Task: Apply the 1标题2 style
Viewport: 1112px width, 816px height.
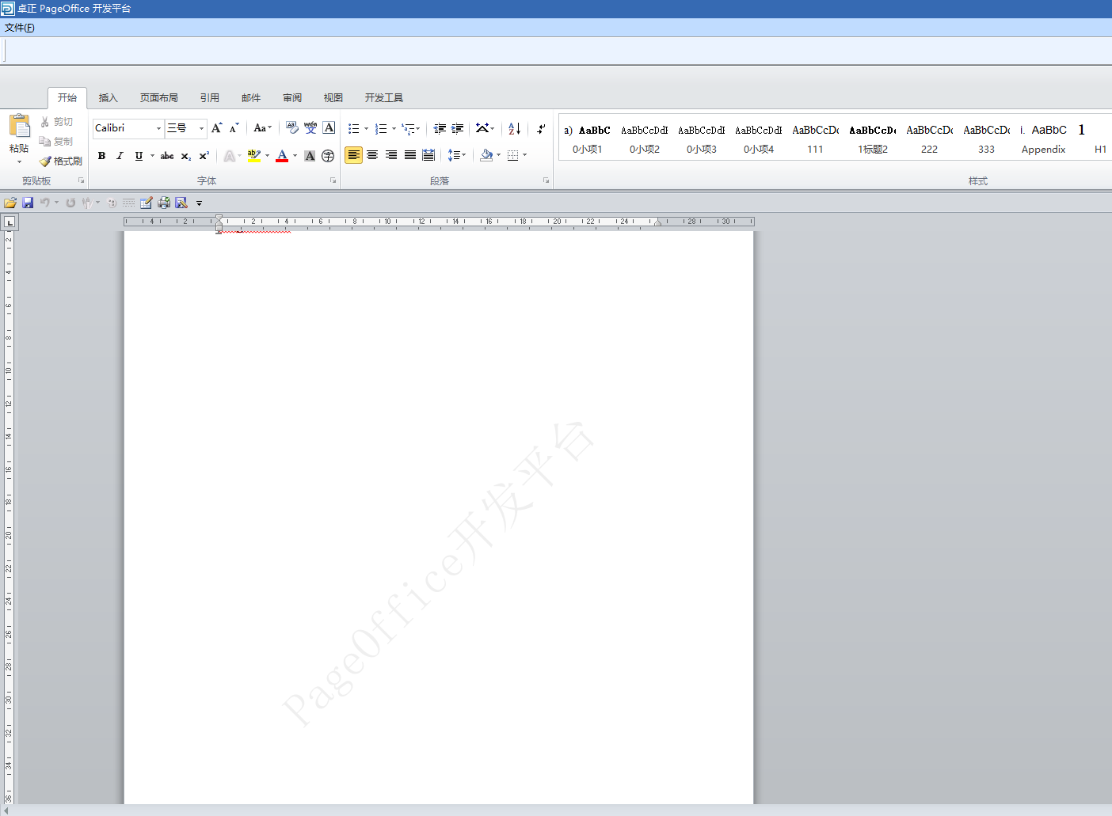Action: [x=873, y=139]
